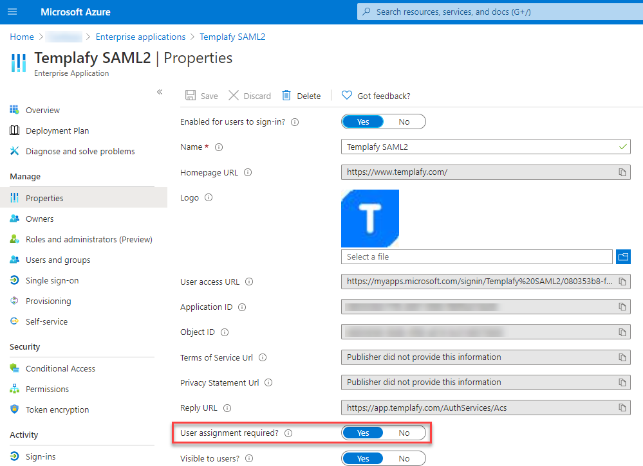643x466 pixels.
Task: Set Visible to users to No
Action: click(404, 458)
